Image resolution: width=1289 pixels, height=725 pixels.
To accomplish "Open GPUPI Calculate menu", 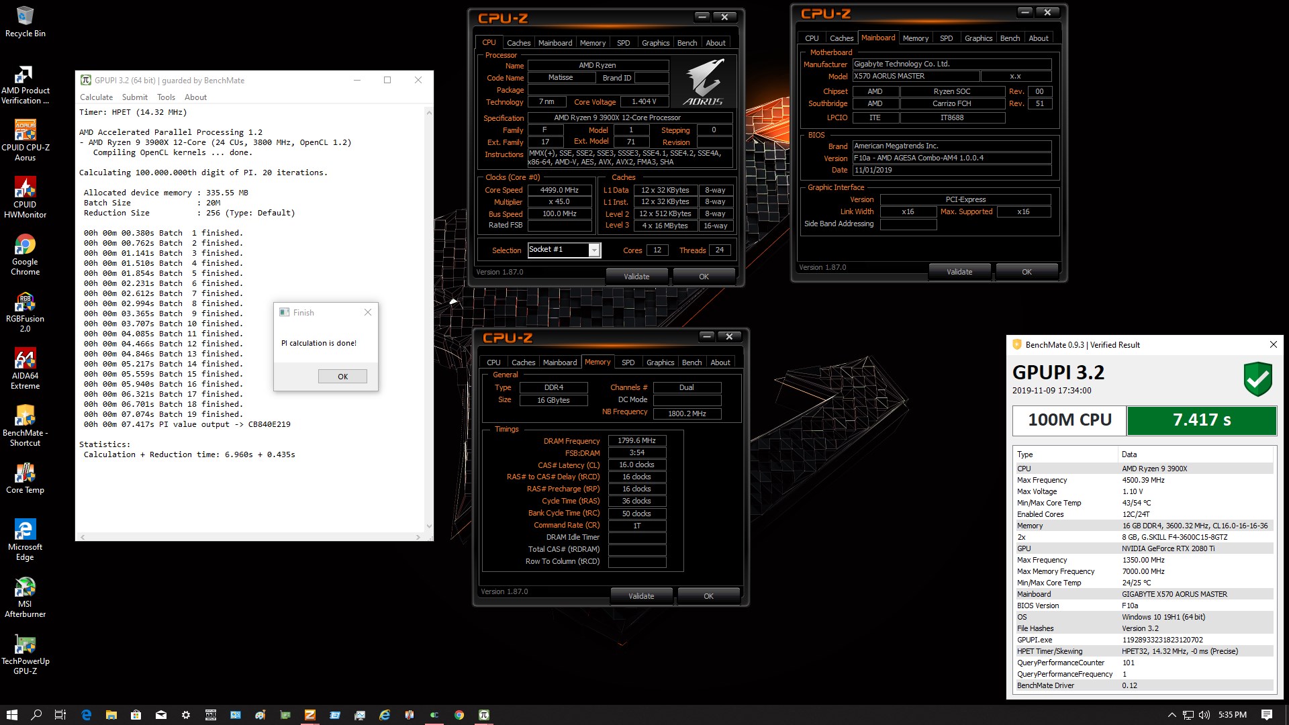I will 97,97.
